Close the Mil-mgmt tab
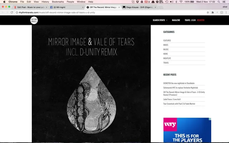Screen dimensions: 229x143 coord(83,7)
